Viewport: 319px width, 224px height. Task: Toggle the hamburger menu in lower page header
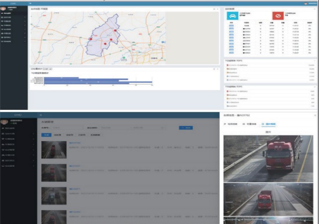click(41, 115)
